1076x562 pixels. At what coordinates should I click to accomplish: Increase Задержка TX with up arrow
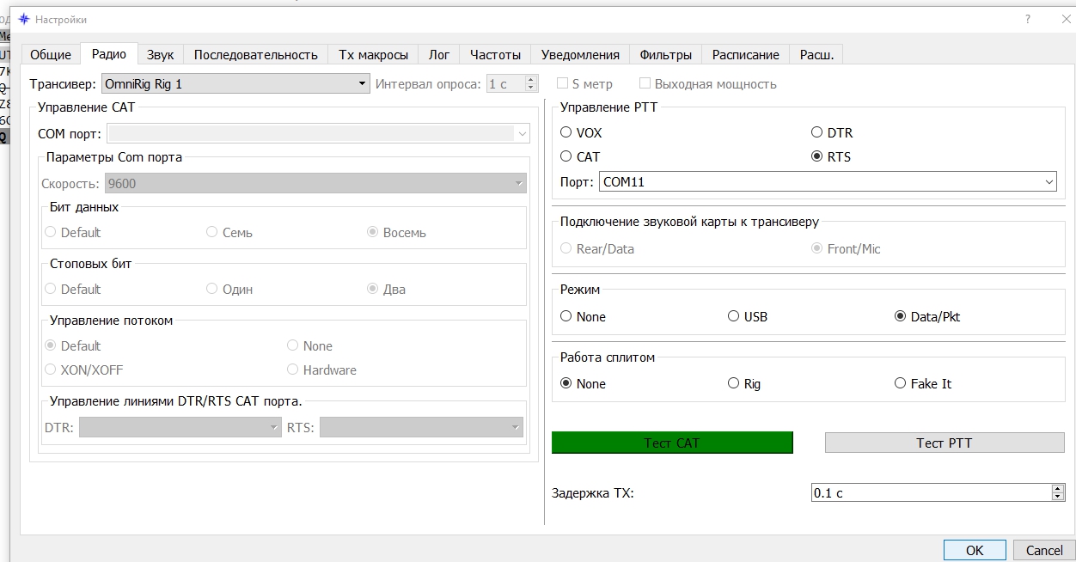pos(1058,488)
